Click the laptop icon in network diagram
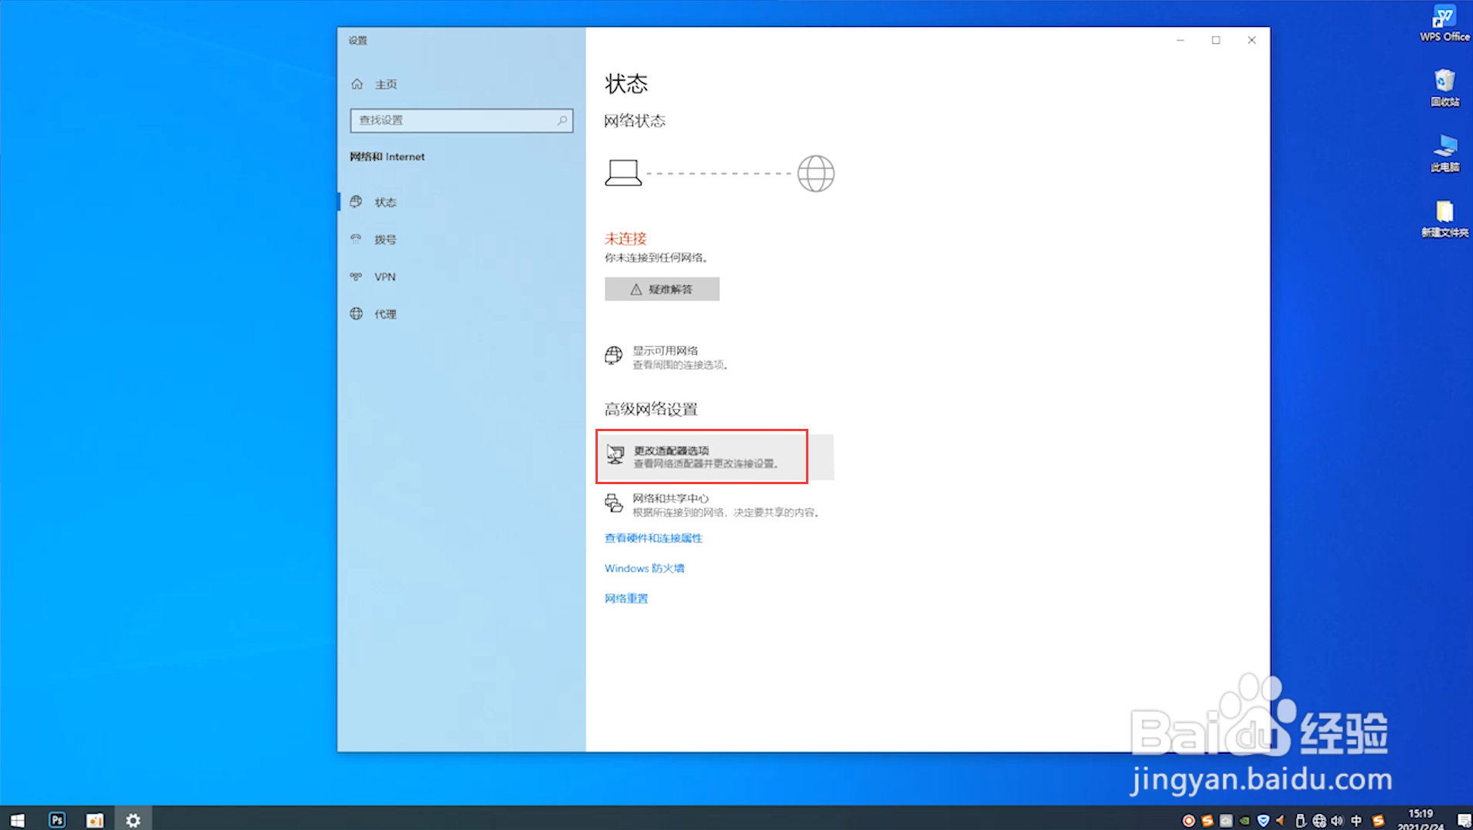Viewport: 1473px width, 830px height. click(x=623, y=173)
